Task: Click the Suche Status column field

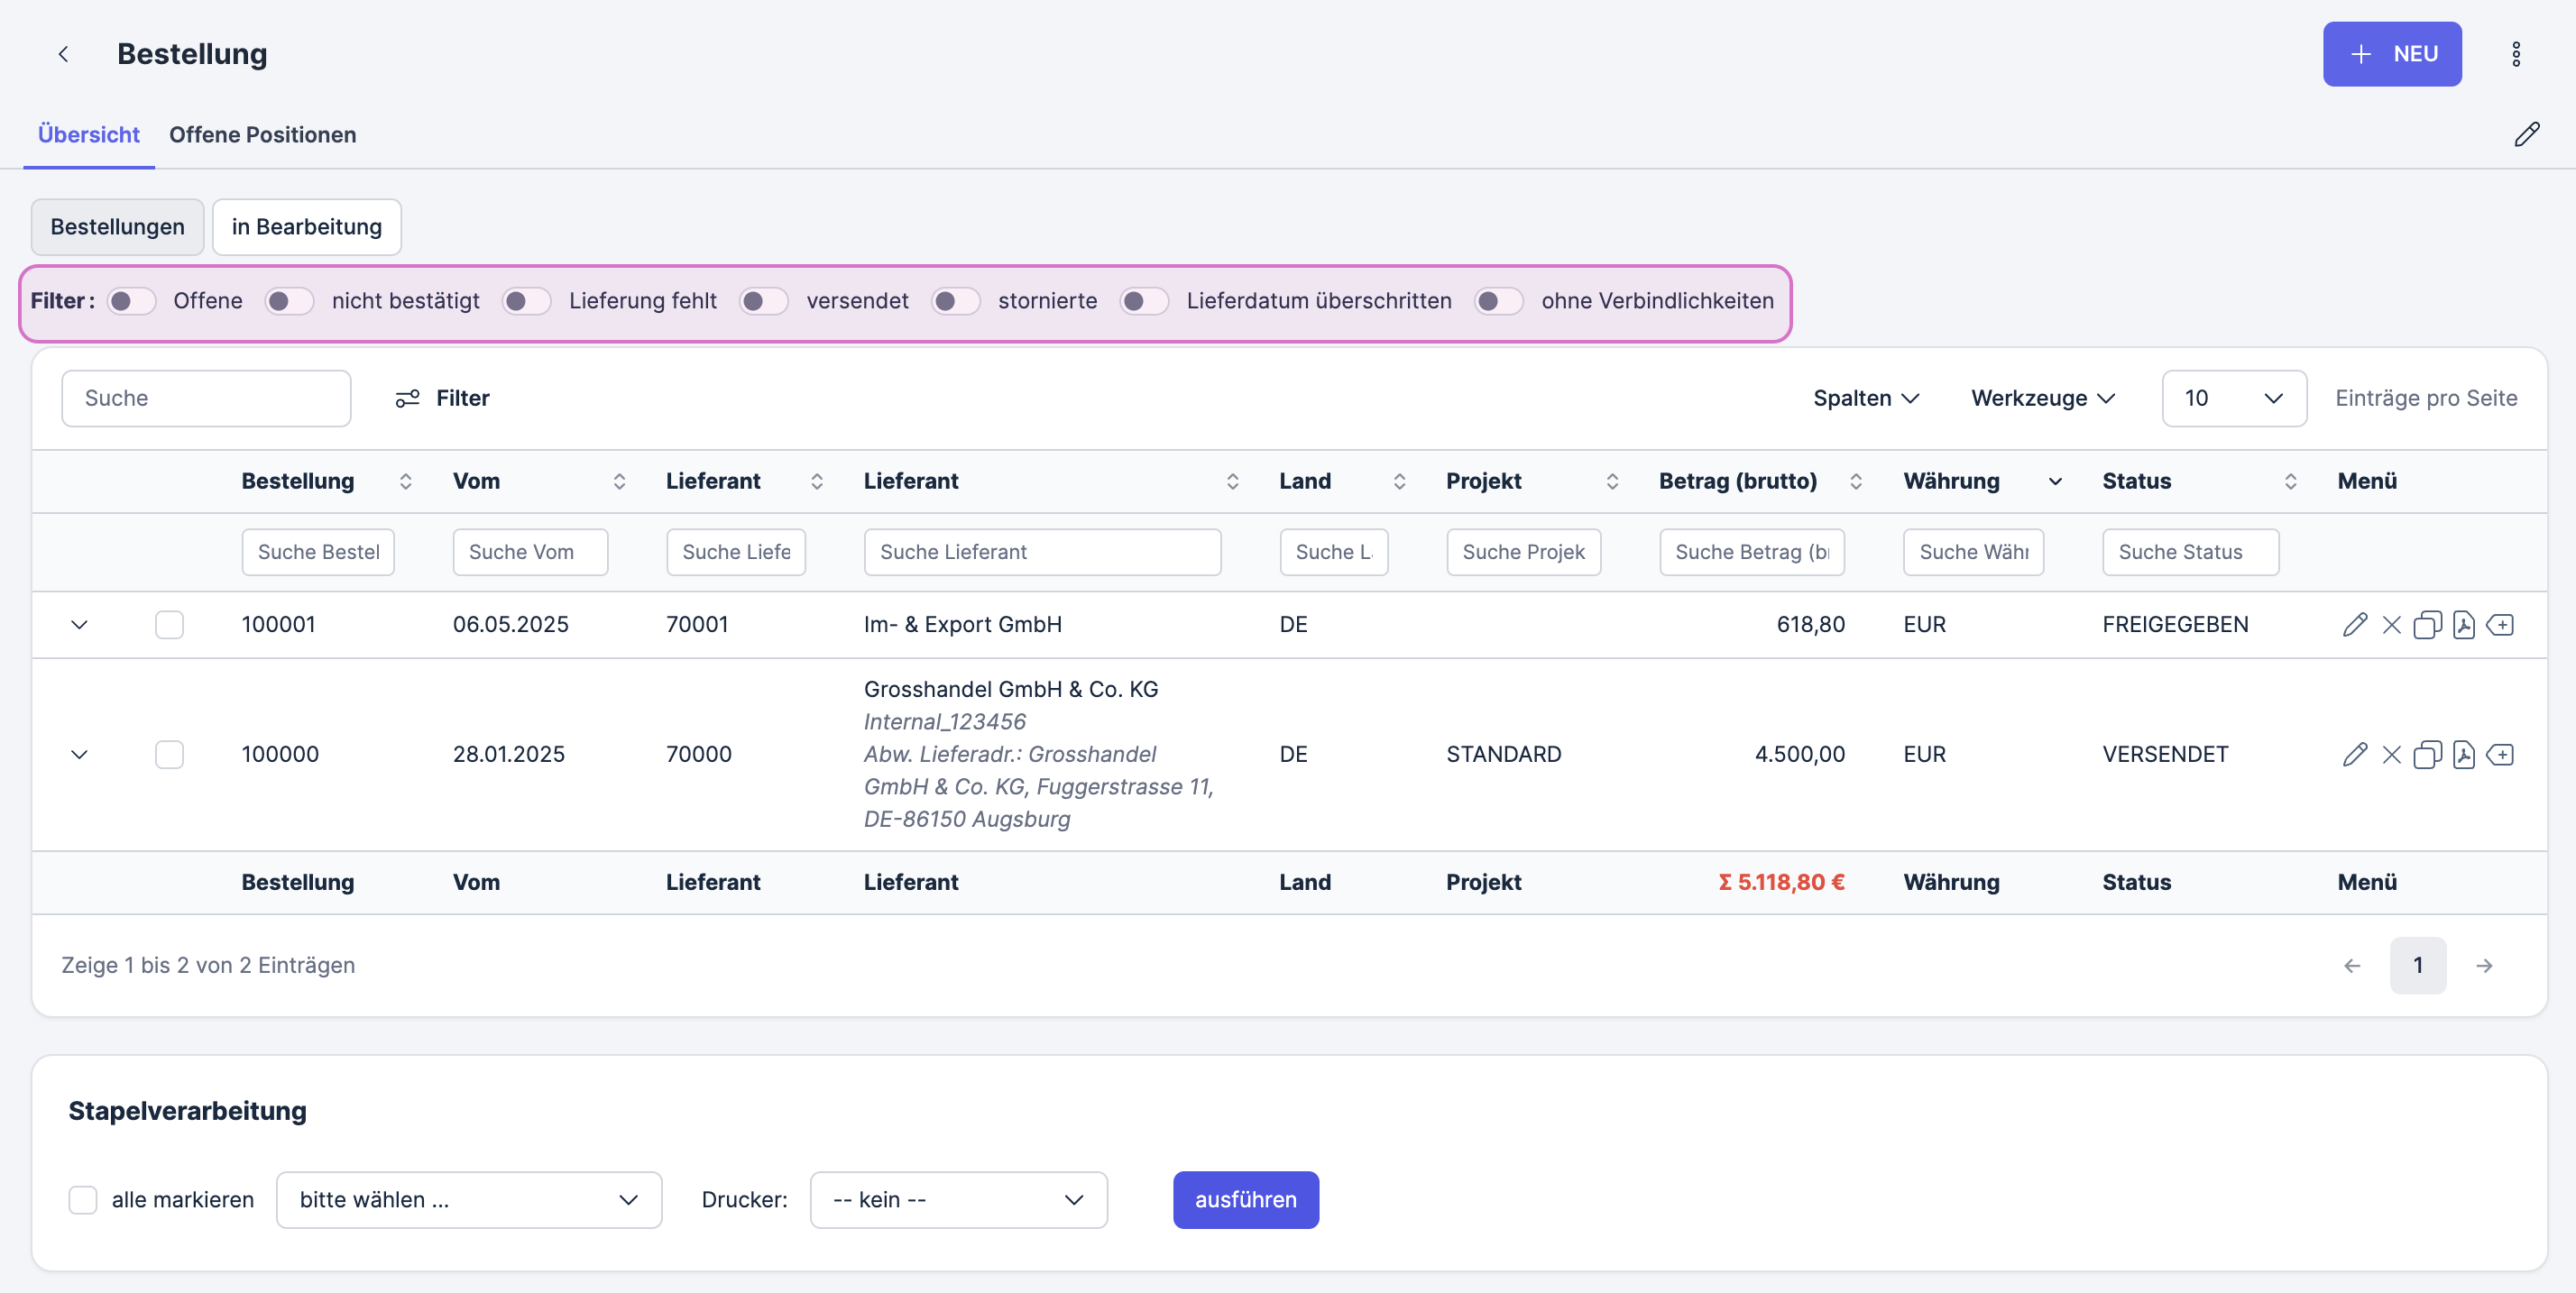Action: (2189, 552)
